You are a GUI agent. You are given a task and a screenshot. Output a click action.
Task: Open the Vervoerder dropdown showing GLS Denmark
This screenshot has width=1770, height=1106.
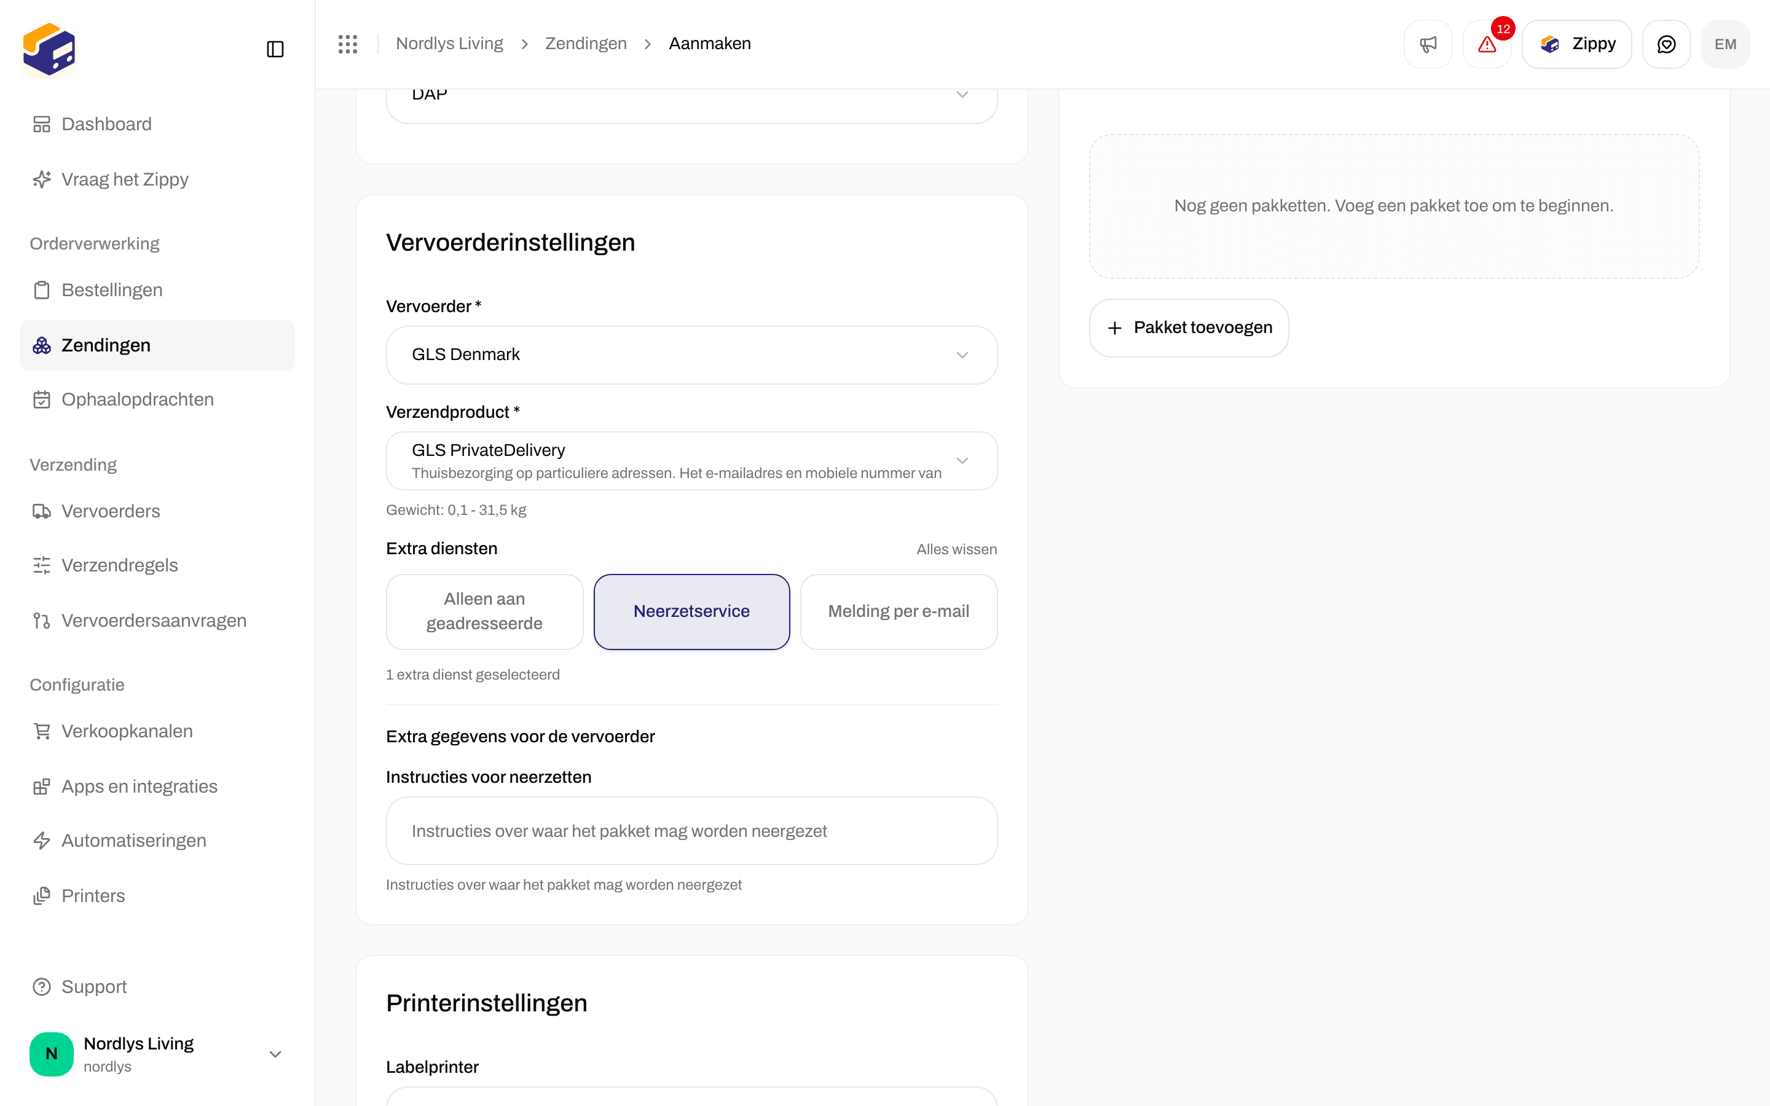[691, 355]
